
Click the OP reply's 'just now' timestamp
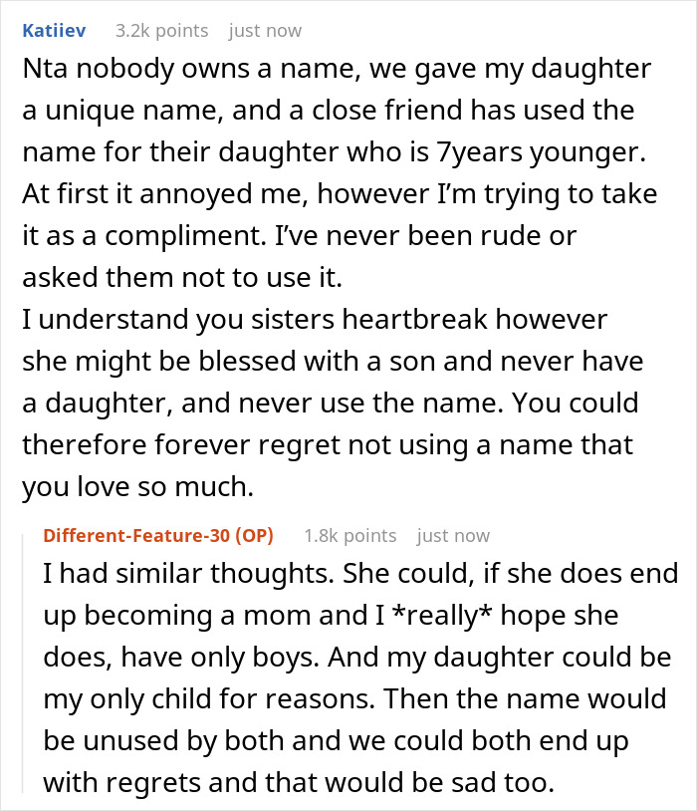pos(453,536)
